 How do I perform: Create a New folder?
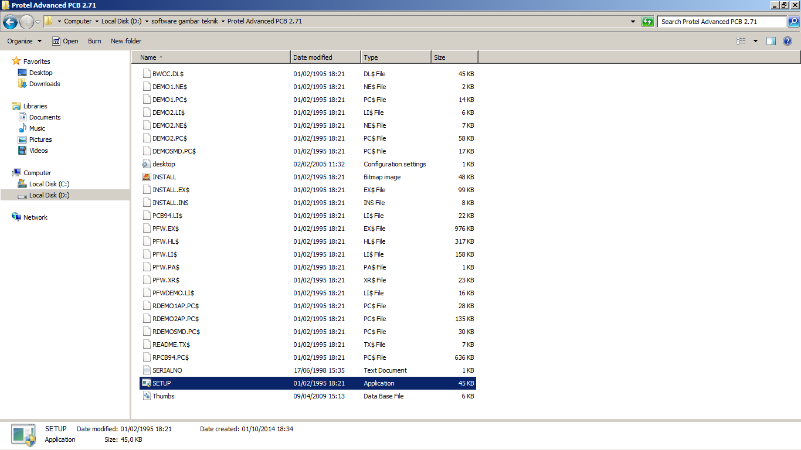pos(126,41)
